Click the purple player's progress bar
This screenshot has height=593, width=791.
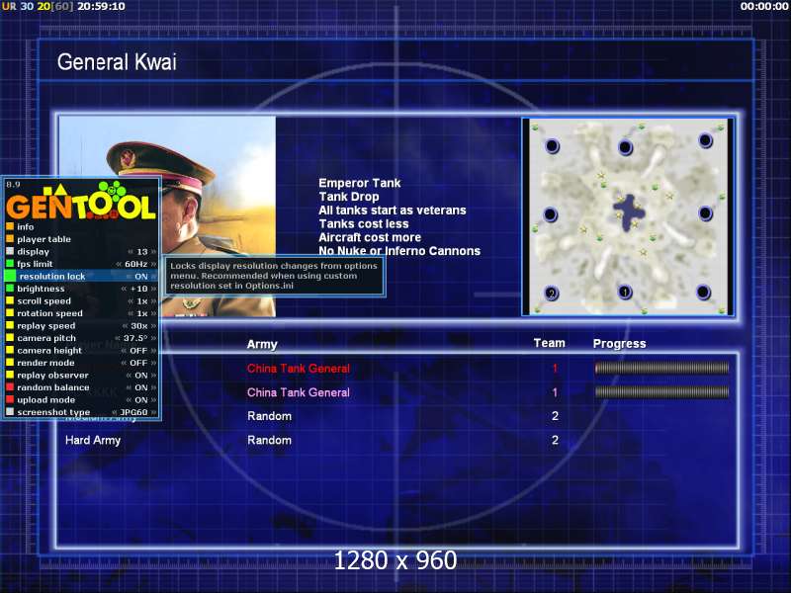(661, 391)
